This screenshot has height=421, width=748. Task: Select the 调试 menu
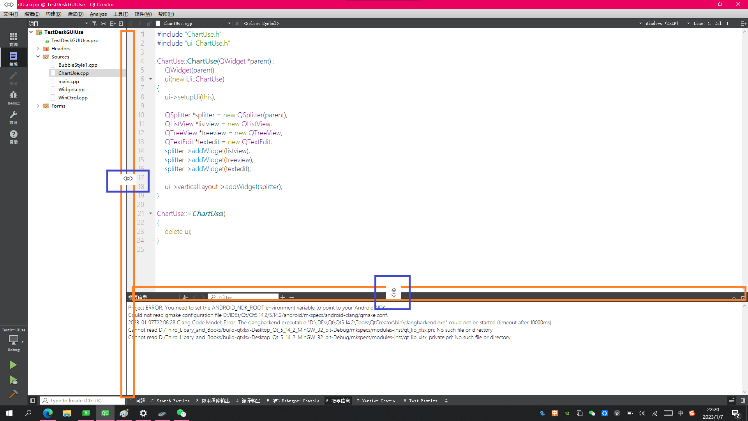coord(75,13)
